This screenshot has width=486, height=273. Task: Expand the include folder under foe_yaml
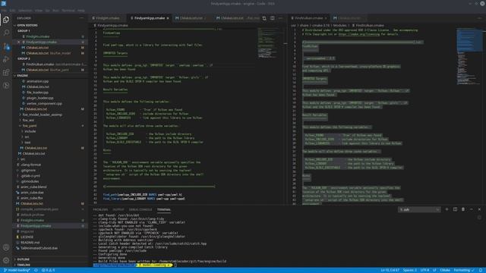(x=30, y=131)
